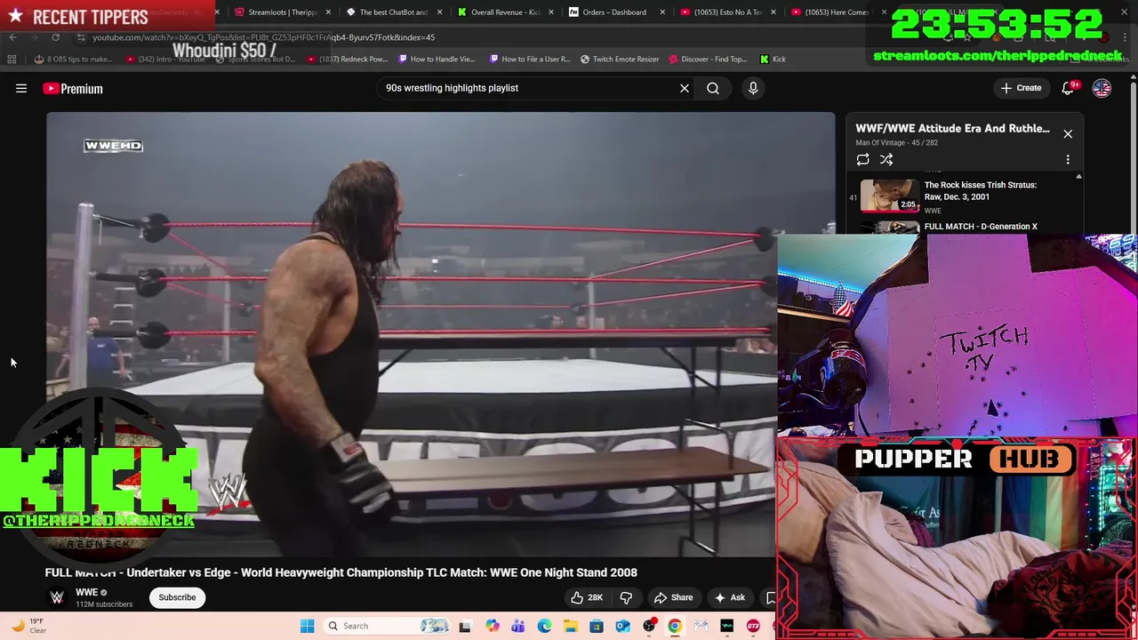Switch to Orders – Dashboard tab
The width and height of the screenshot is (1138, 640).
pyautogui.click(x=613, y=12)
